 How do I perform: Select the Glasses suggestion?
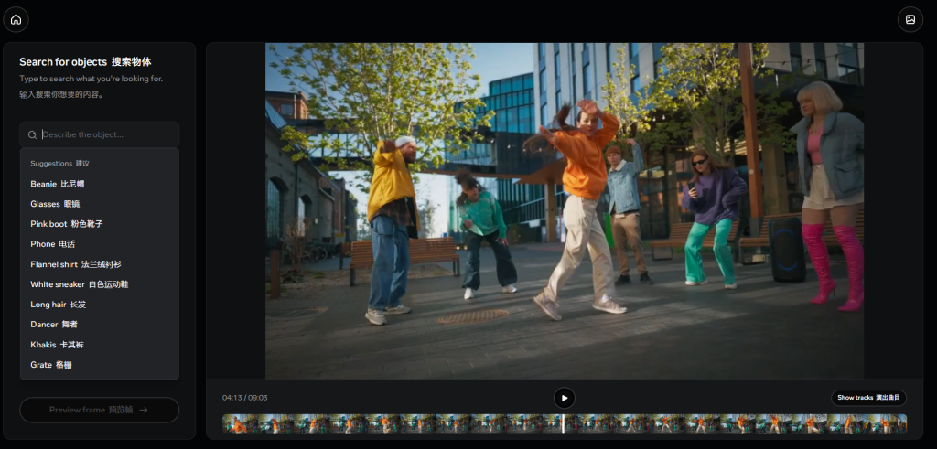(x=55, y=204)
